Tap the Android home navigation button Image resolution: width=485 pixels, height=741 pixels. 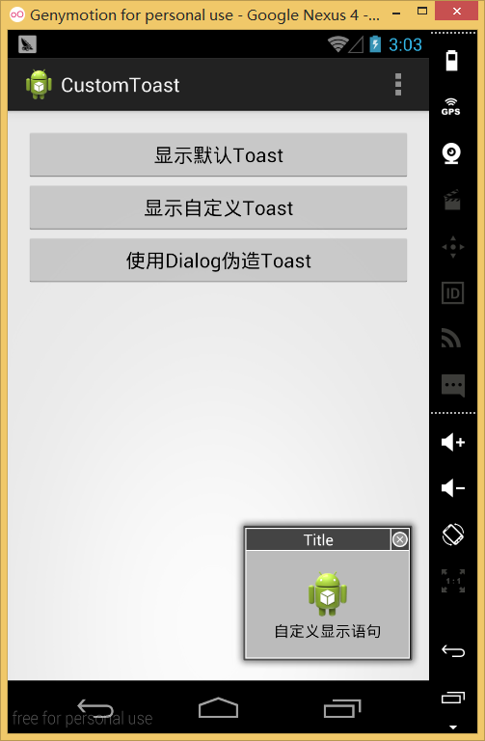(x=218, y=708)
